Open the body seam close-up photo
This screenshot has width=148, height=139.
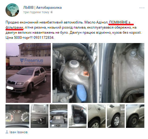pyautogui.click(x=121, y=73)
